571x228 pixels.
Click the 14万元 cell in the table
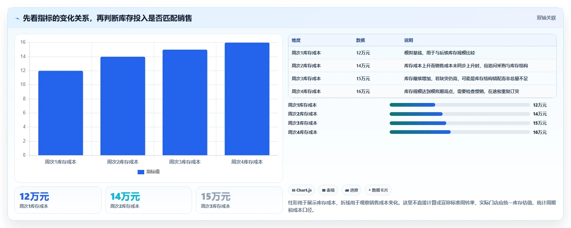pyautogui.click(x=363, y=66)
